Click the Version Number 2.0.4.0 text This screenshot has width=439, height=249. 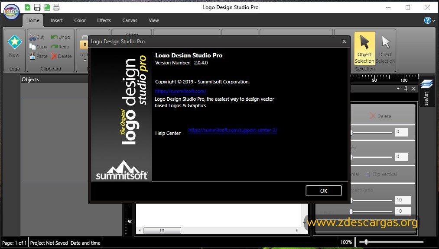coord(182,63)
